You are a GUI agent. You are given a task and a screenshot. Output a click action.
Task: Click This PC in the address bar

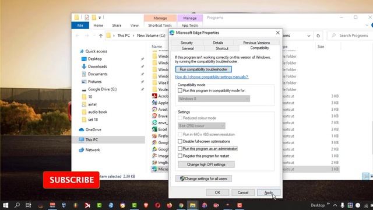[x=124, y=36]
